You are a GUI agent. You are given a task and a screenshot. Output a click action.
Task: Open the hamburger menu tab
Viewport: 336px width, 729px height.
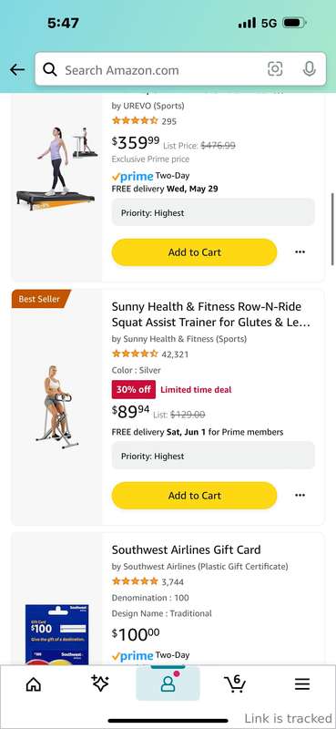click(302, 683)
